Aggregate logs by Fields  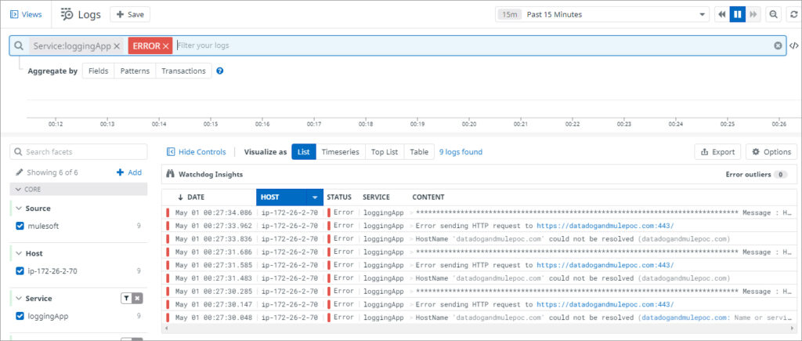click(98, 71)
